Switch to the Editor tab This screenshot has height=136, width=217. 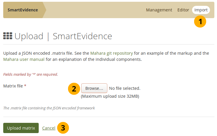tap(183, 10)
